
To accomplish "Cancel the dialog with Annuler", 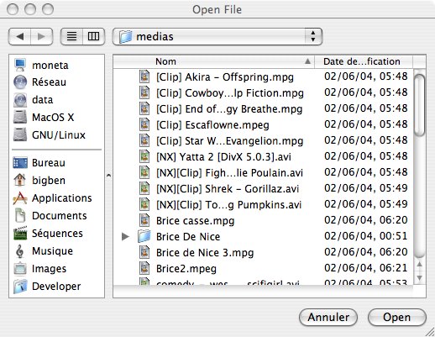I will coord(328,318).
